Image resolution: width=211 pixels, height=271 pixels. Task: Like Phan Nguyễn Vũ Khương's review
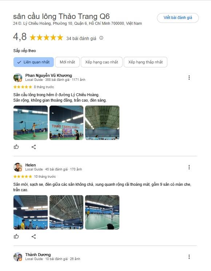pyautogui.click(x=16, y=147)
